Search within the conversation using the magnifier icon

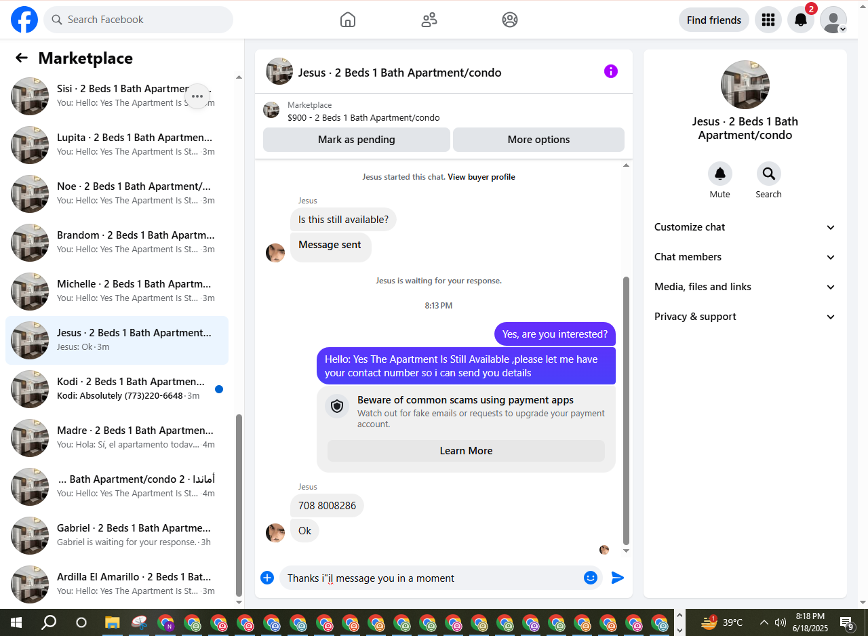(x=769, y=174)
